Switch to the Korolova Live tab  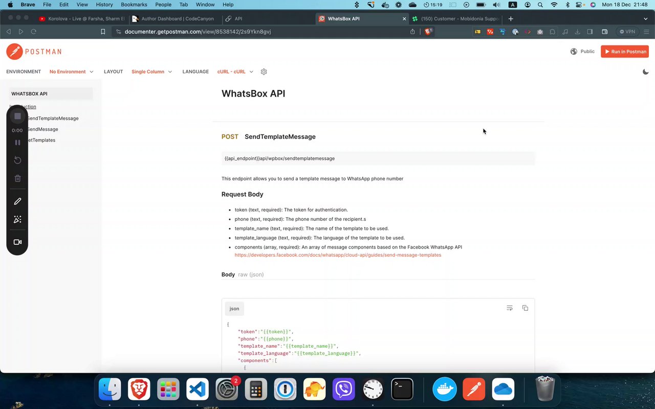click(x=82, y=18)
